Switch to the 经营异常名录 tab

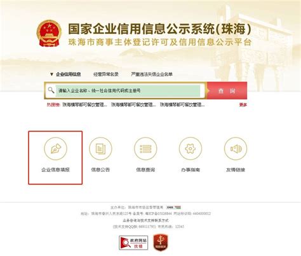tap(106, 75)
